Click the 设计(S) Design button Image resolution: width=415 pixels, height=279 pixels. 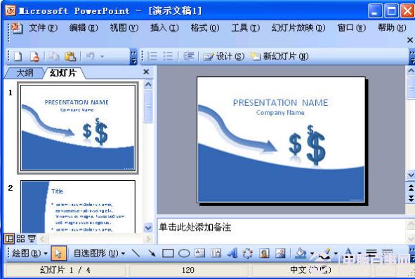click(x=223, y=56)
